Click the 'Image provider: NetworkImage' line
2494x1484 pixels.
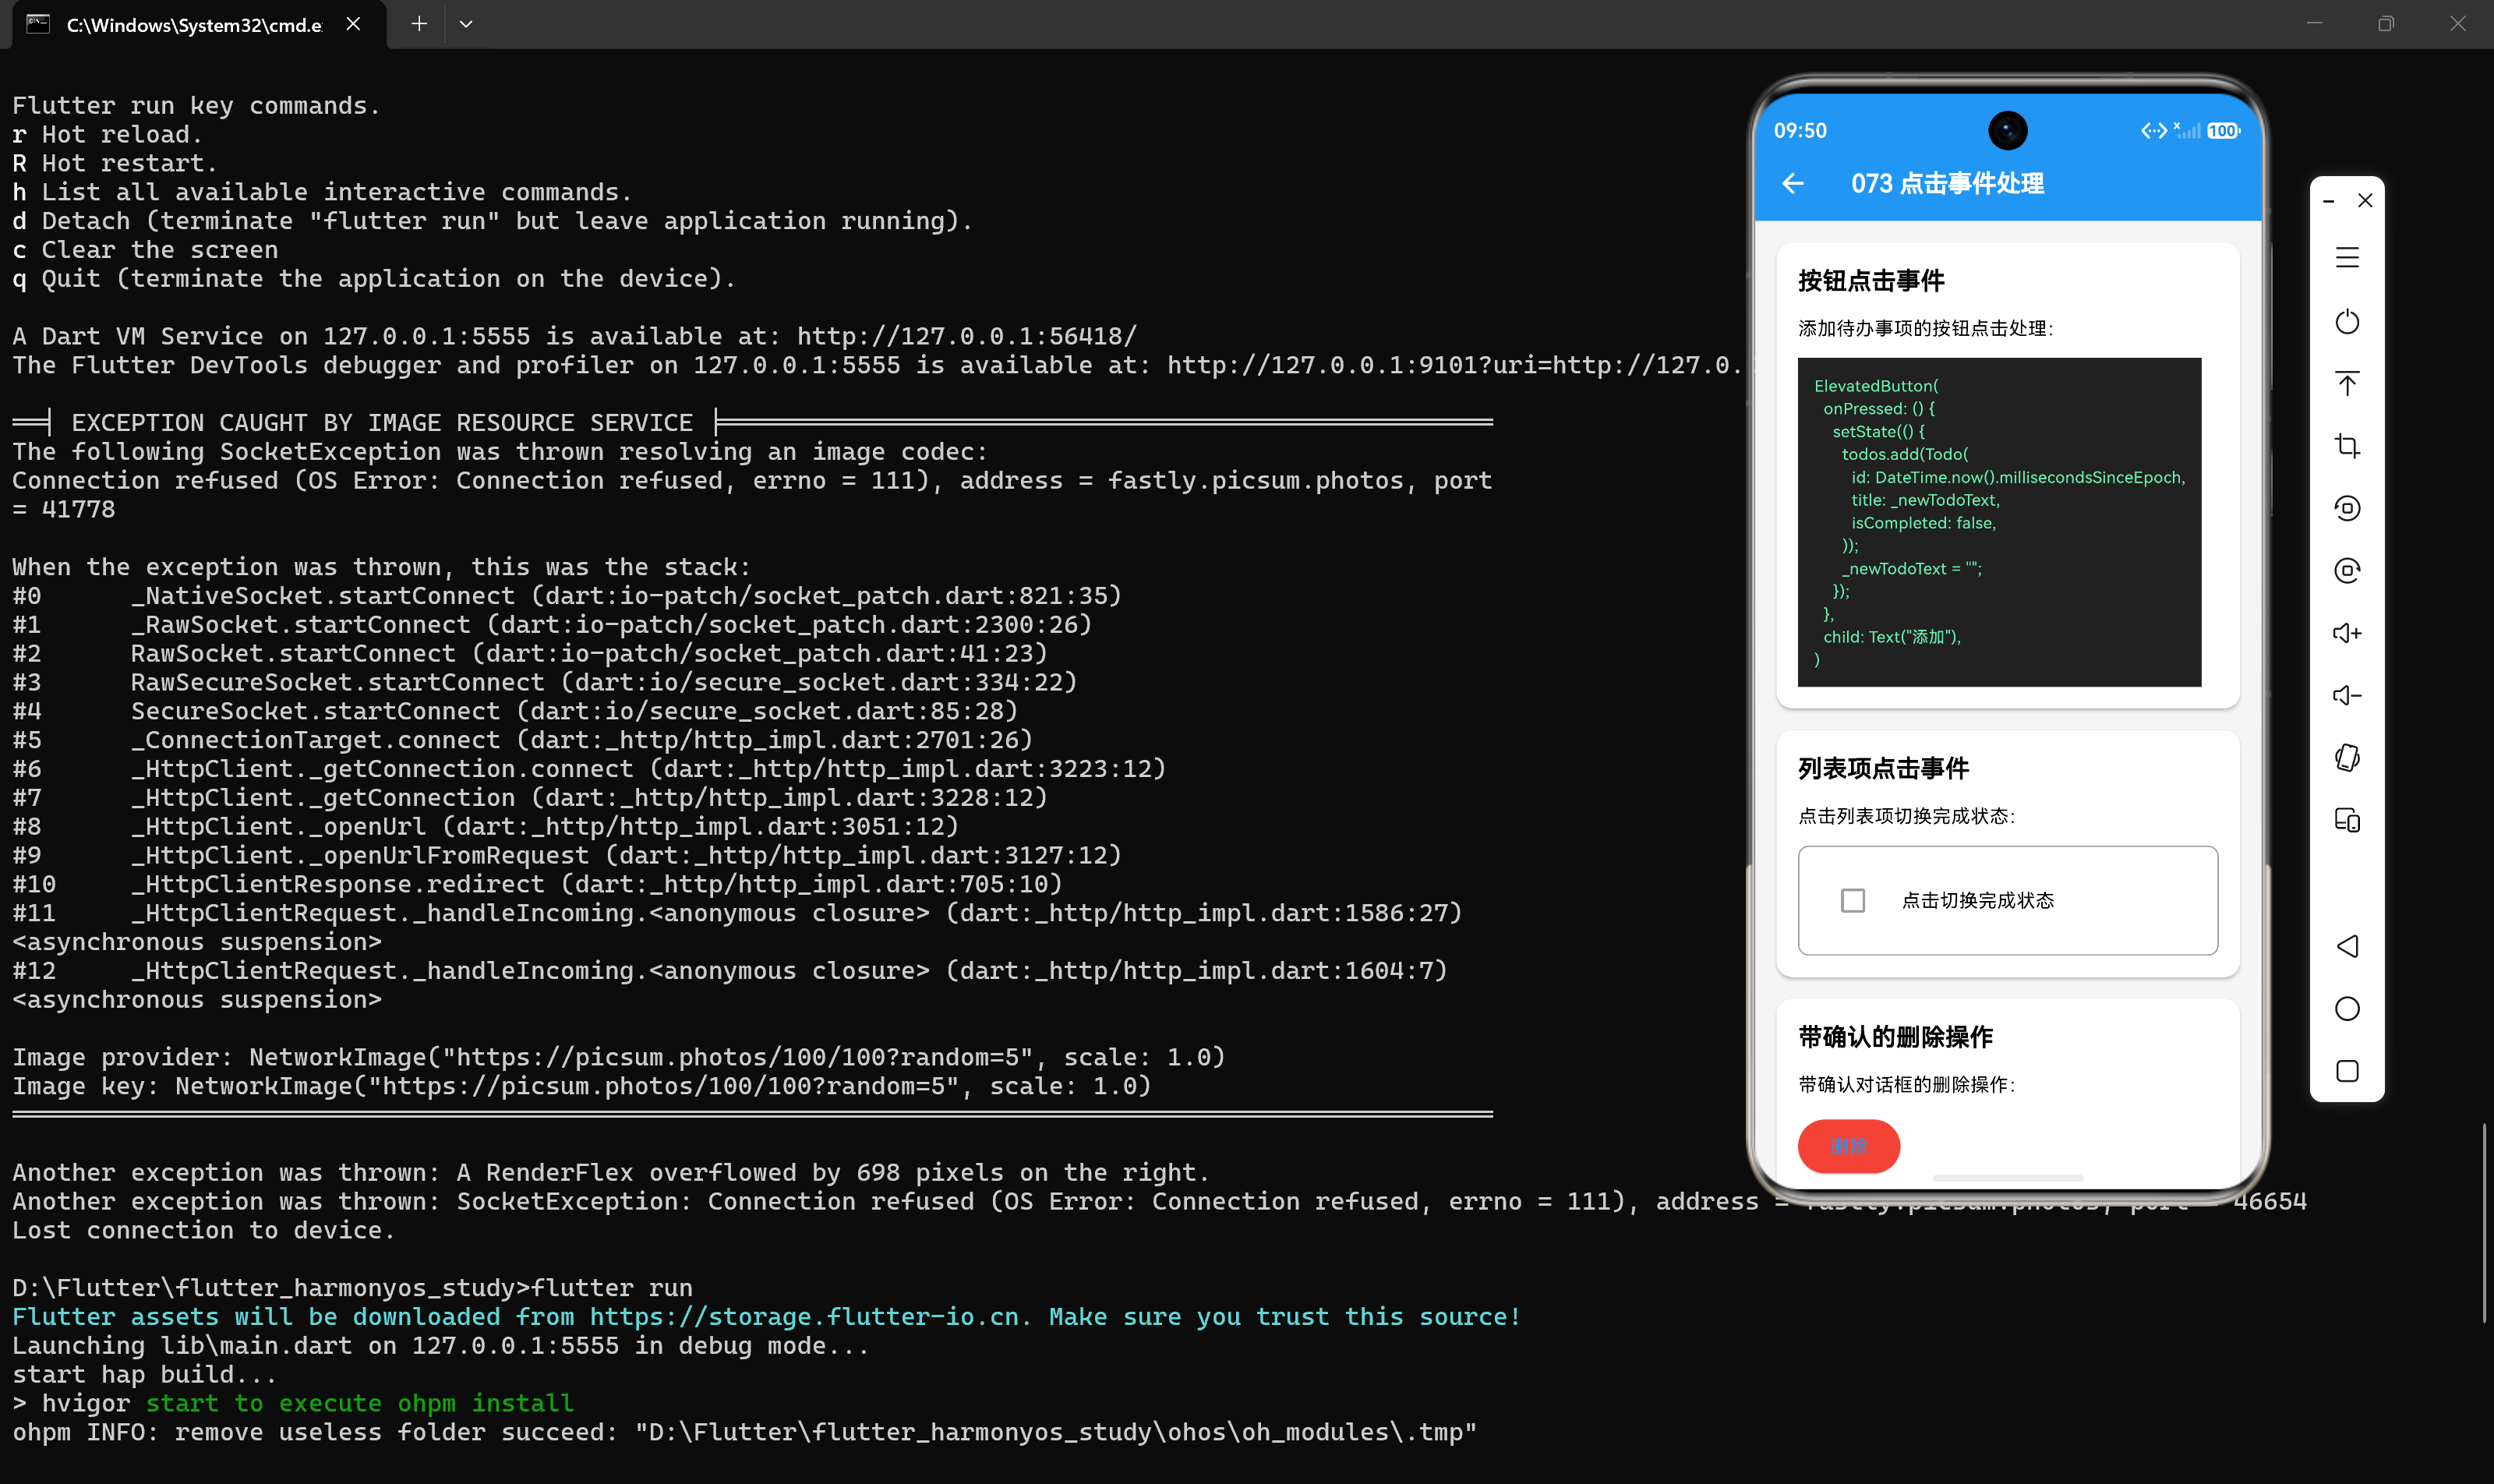[619, 1058]
